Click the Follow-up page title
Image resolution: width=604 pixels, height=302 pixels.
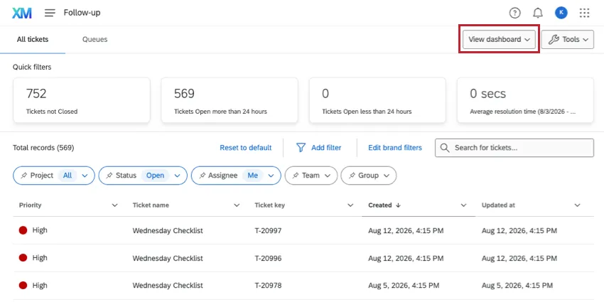pyautogui.click(x=82, y=13)
